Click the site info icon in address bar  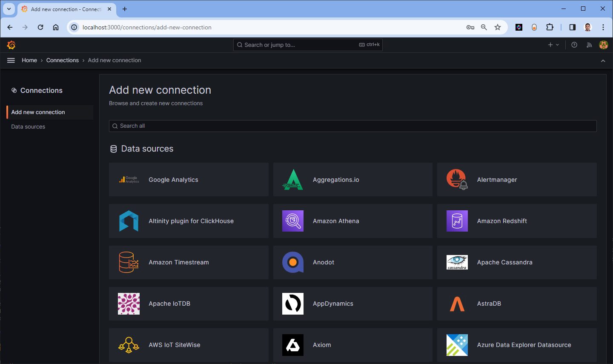pos(74,27)
